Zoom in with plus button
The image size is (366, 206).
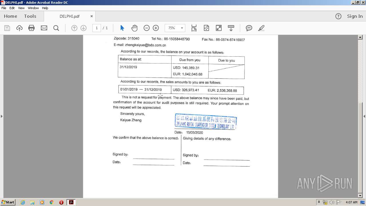click(156, 28)
